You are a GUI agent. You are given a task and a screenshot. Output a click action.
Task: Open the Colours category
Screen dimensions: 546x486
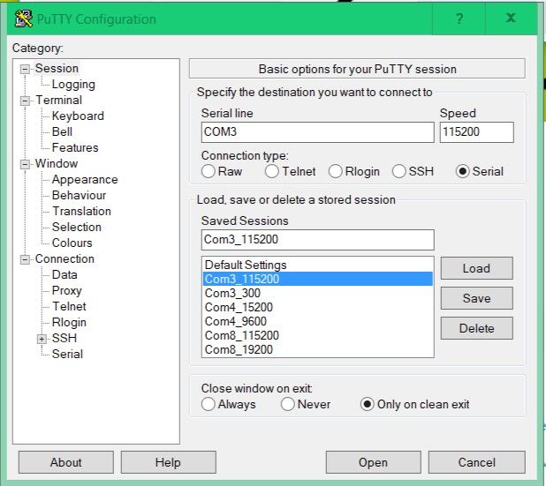(x=72, y=243)
